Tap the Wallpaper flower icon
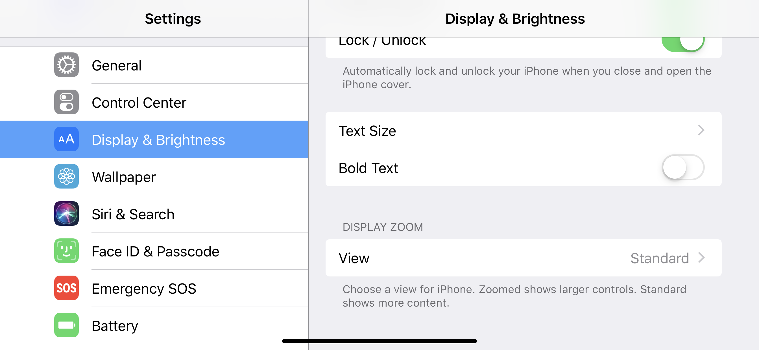Image resolution: width=759 pixels, height=350 pixels. point(66,176)
